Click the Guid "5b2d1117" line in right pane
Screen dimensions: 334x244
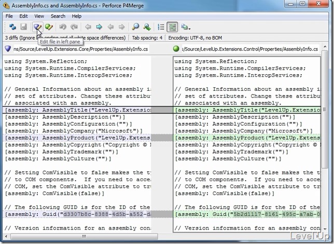[x=247, y=214]
